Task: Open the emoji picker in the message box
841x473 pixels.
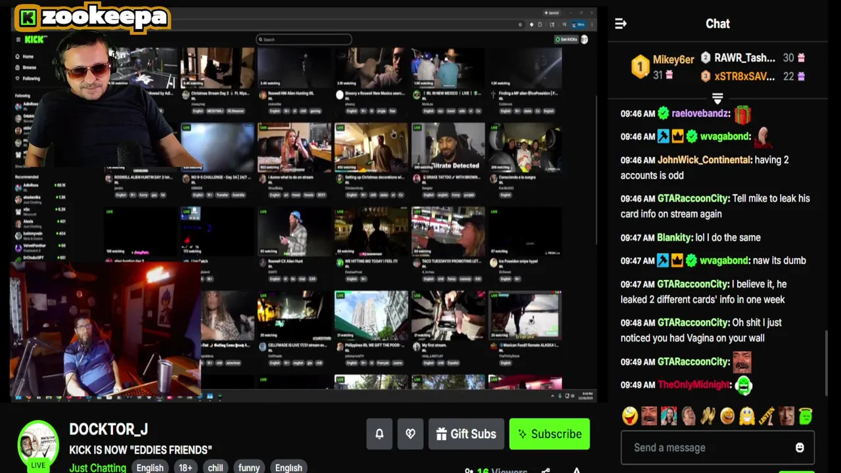Action: pyautogui.click(x=800, y=447)
